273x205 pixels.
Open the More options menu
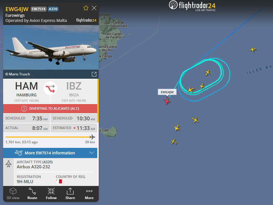[89, 194]
